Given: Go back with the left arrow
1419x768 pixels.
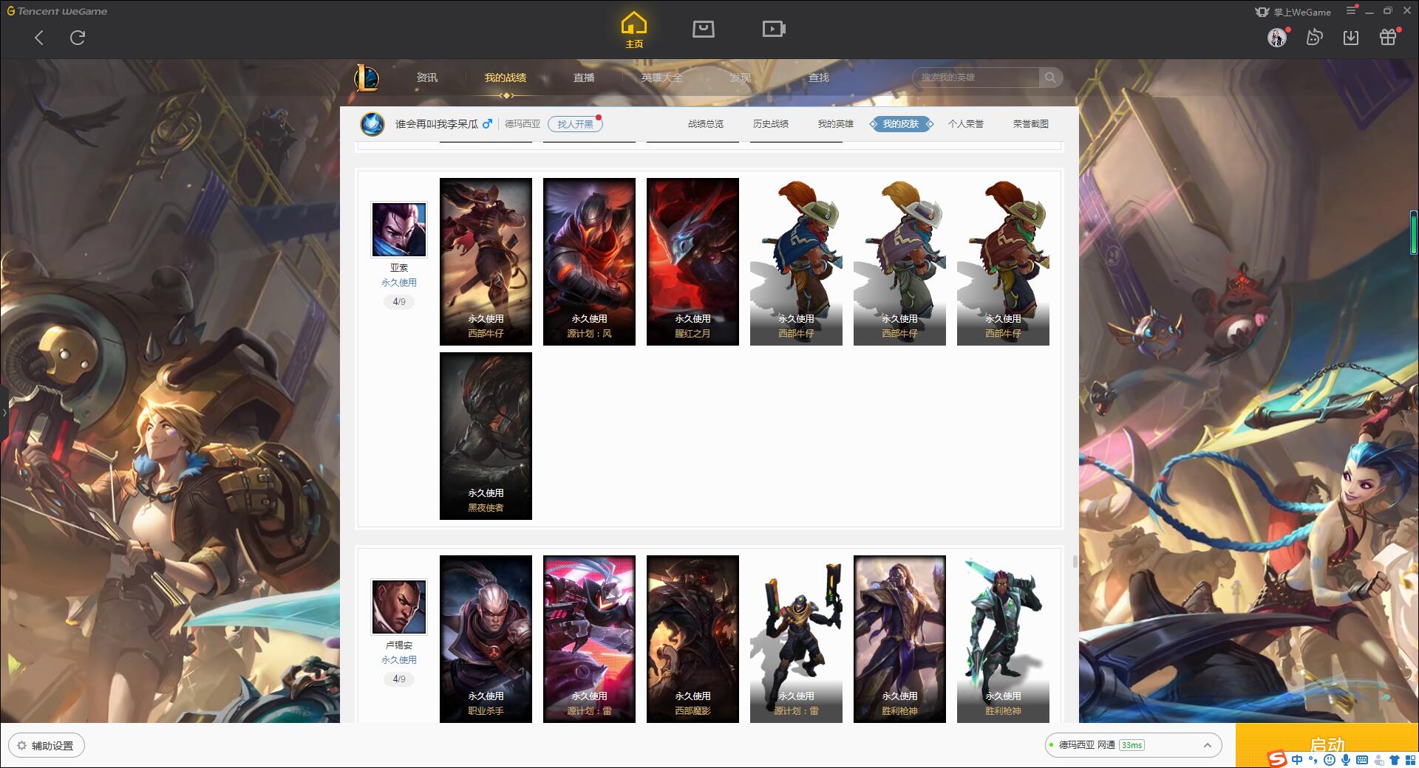Looking at the screenshot, I should click(39, 38).
